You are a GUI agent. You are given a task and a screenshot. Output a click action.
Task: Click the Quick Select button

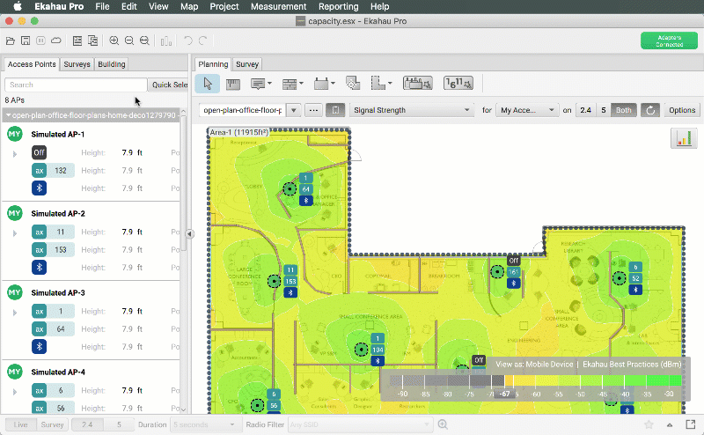(168, 85)
